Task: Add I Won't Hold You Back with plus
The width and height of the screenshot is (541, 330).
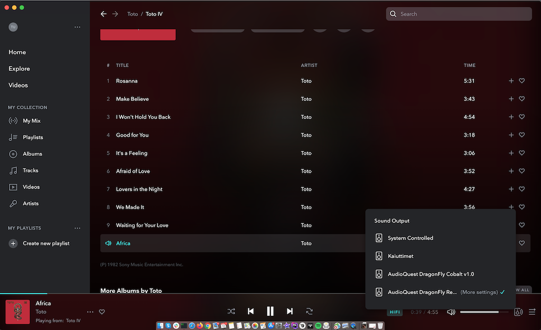Action: pyautogui.click(x=511, y=117)
